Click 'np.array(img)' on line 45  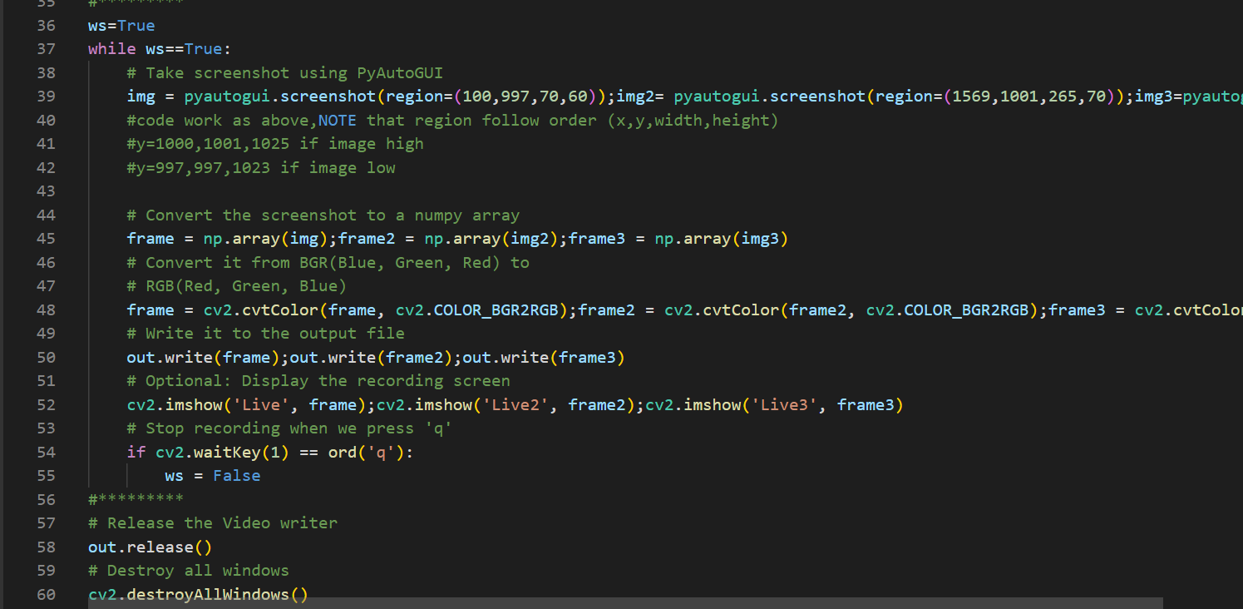coord(265,240)
